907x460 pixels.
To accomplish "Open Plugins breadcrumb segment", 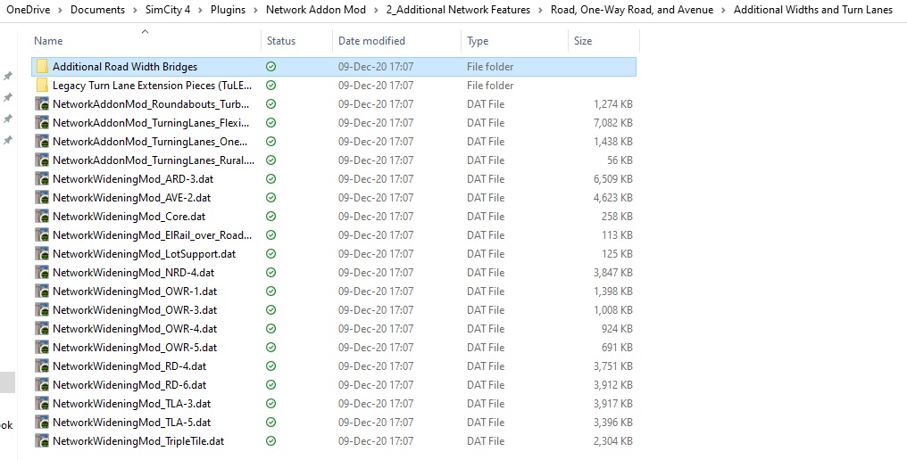I will click(x=228, y=10).
